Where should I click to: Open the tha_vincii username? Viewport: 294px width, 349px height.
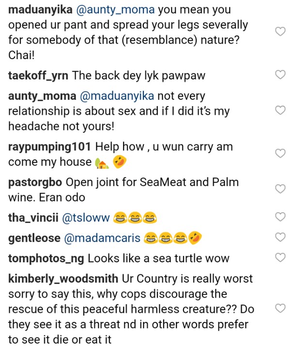32,219
